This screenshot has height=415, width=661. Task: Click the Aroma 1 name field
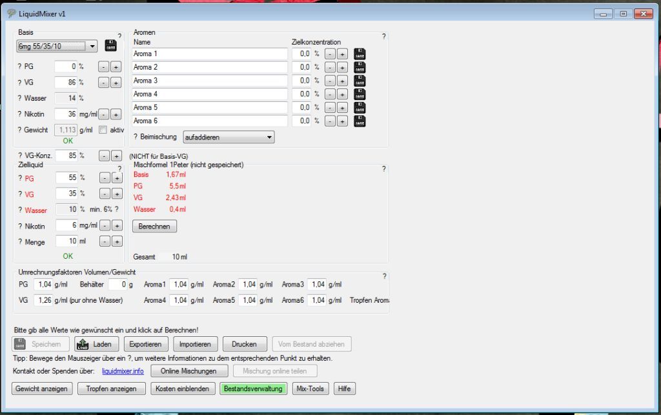pyautogui.click(x=209, y=54)
